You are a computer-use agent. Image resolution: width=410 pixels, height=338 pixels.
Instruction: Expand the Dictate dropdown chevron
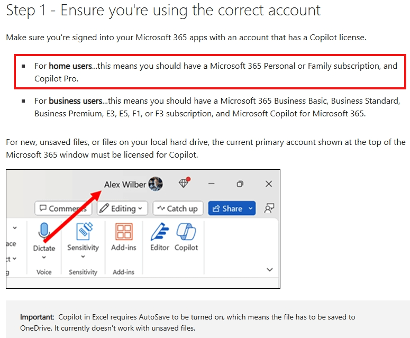44,258
